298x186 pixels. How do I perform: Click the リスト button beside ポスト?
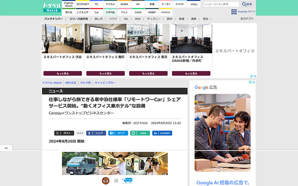pos(80,133)
